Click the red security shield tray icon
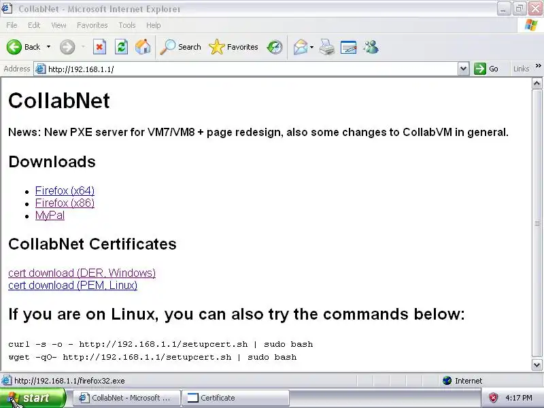The height and width of the screenshot is (408, 544). click(493, 398)
